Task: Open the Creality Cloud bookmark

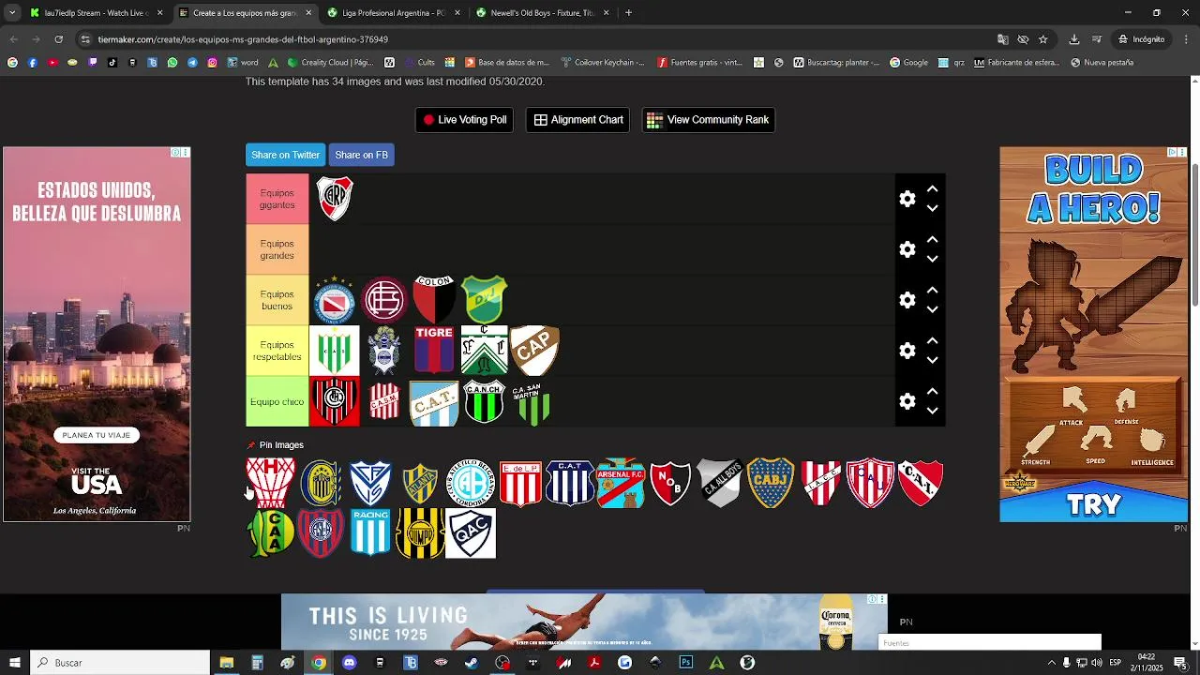Action: (332, 63)
